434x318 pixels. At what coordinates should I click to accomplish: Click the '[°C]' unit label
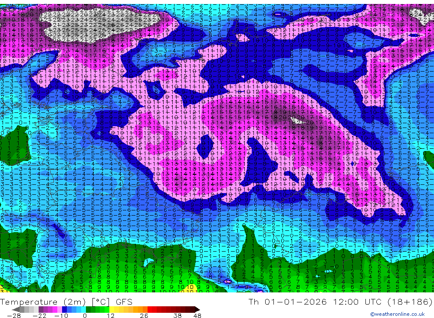pyautogui.click(x=101, y=302)
